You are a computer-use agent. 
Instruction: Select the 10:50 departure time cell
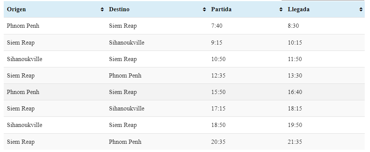(x=218, y=59)
